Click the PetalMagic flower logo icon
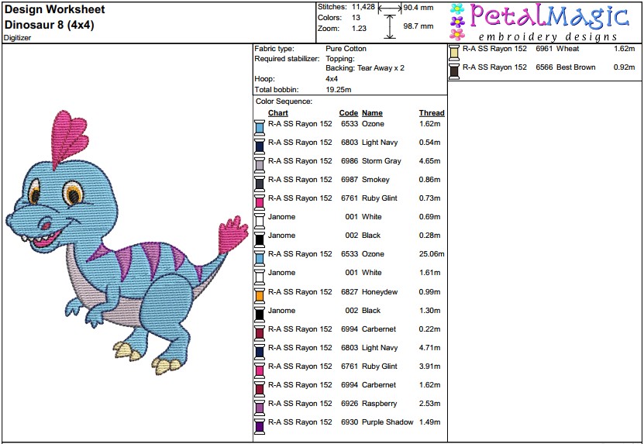Image resolution: width=644 pixels, height=444 pixels. [457, 22]
